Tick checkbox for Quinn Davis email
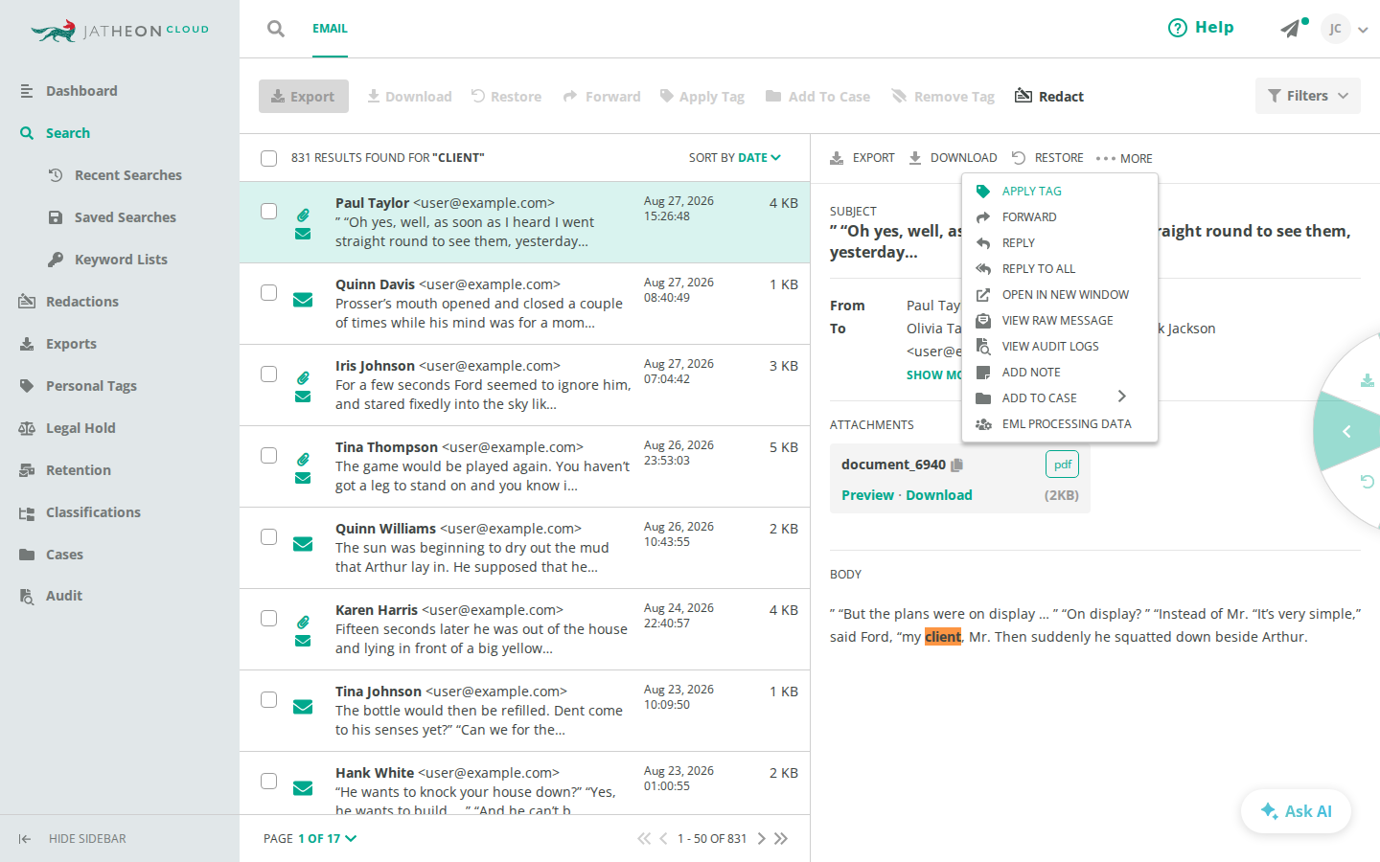The height and width of the screenshot is (862, 1380). tap(269, 293)
